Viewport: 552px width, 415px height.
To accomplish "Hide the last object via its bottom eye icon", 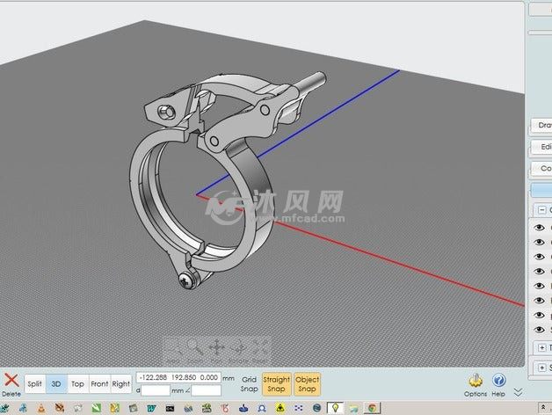I will tap(539, 330).
